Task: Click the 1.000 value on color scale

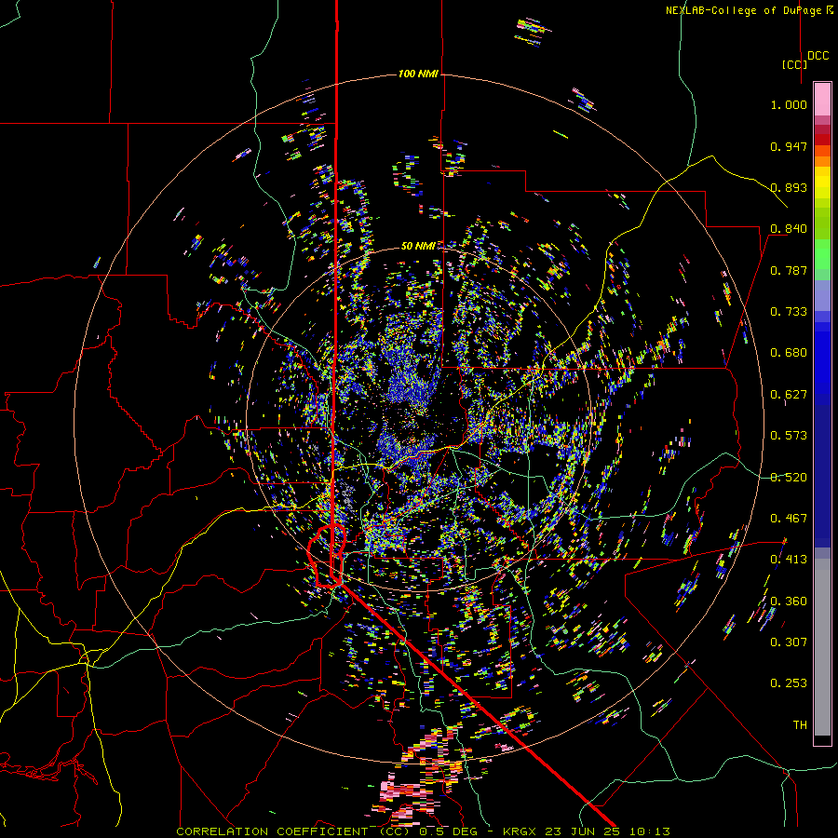Action: click(789, 104)
